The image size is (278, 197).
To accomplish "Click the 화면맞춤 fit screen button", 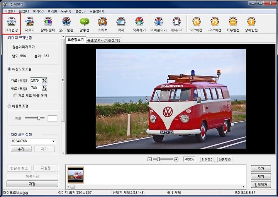I will point(225,159).
